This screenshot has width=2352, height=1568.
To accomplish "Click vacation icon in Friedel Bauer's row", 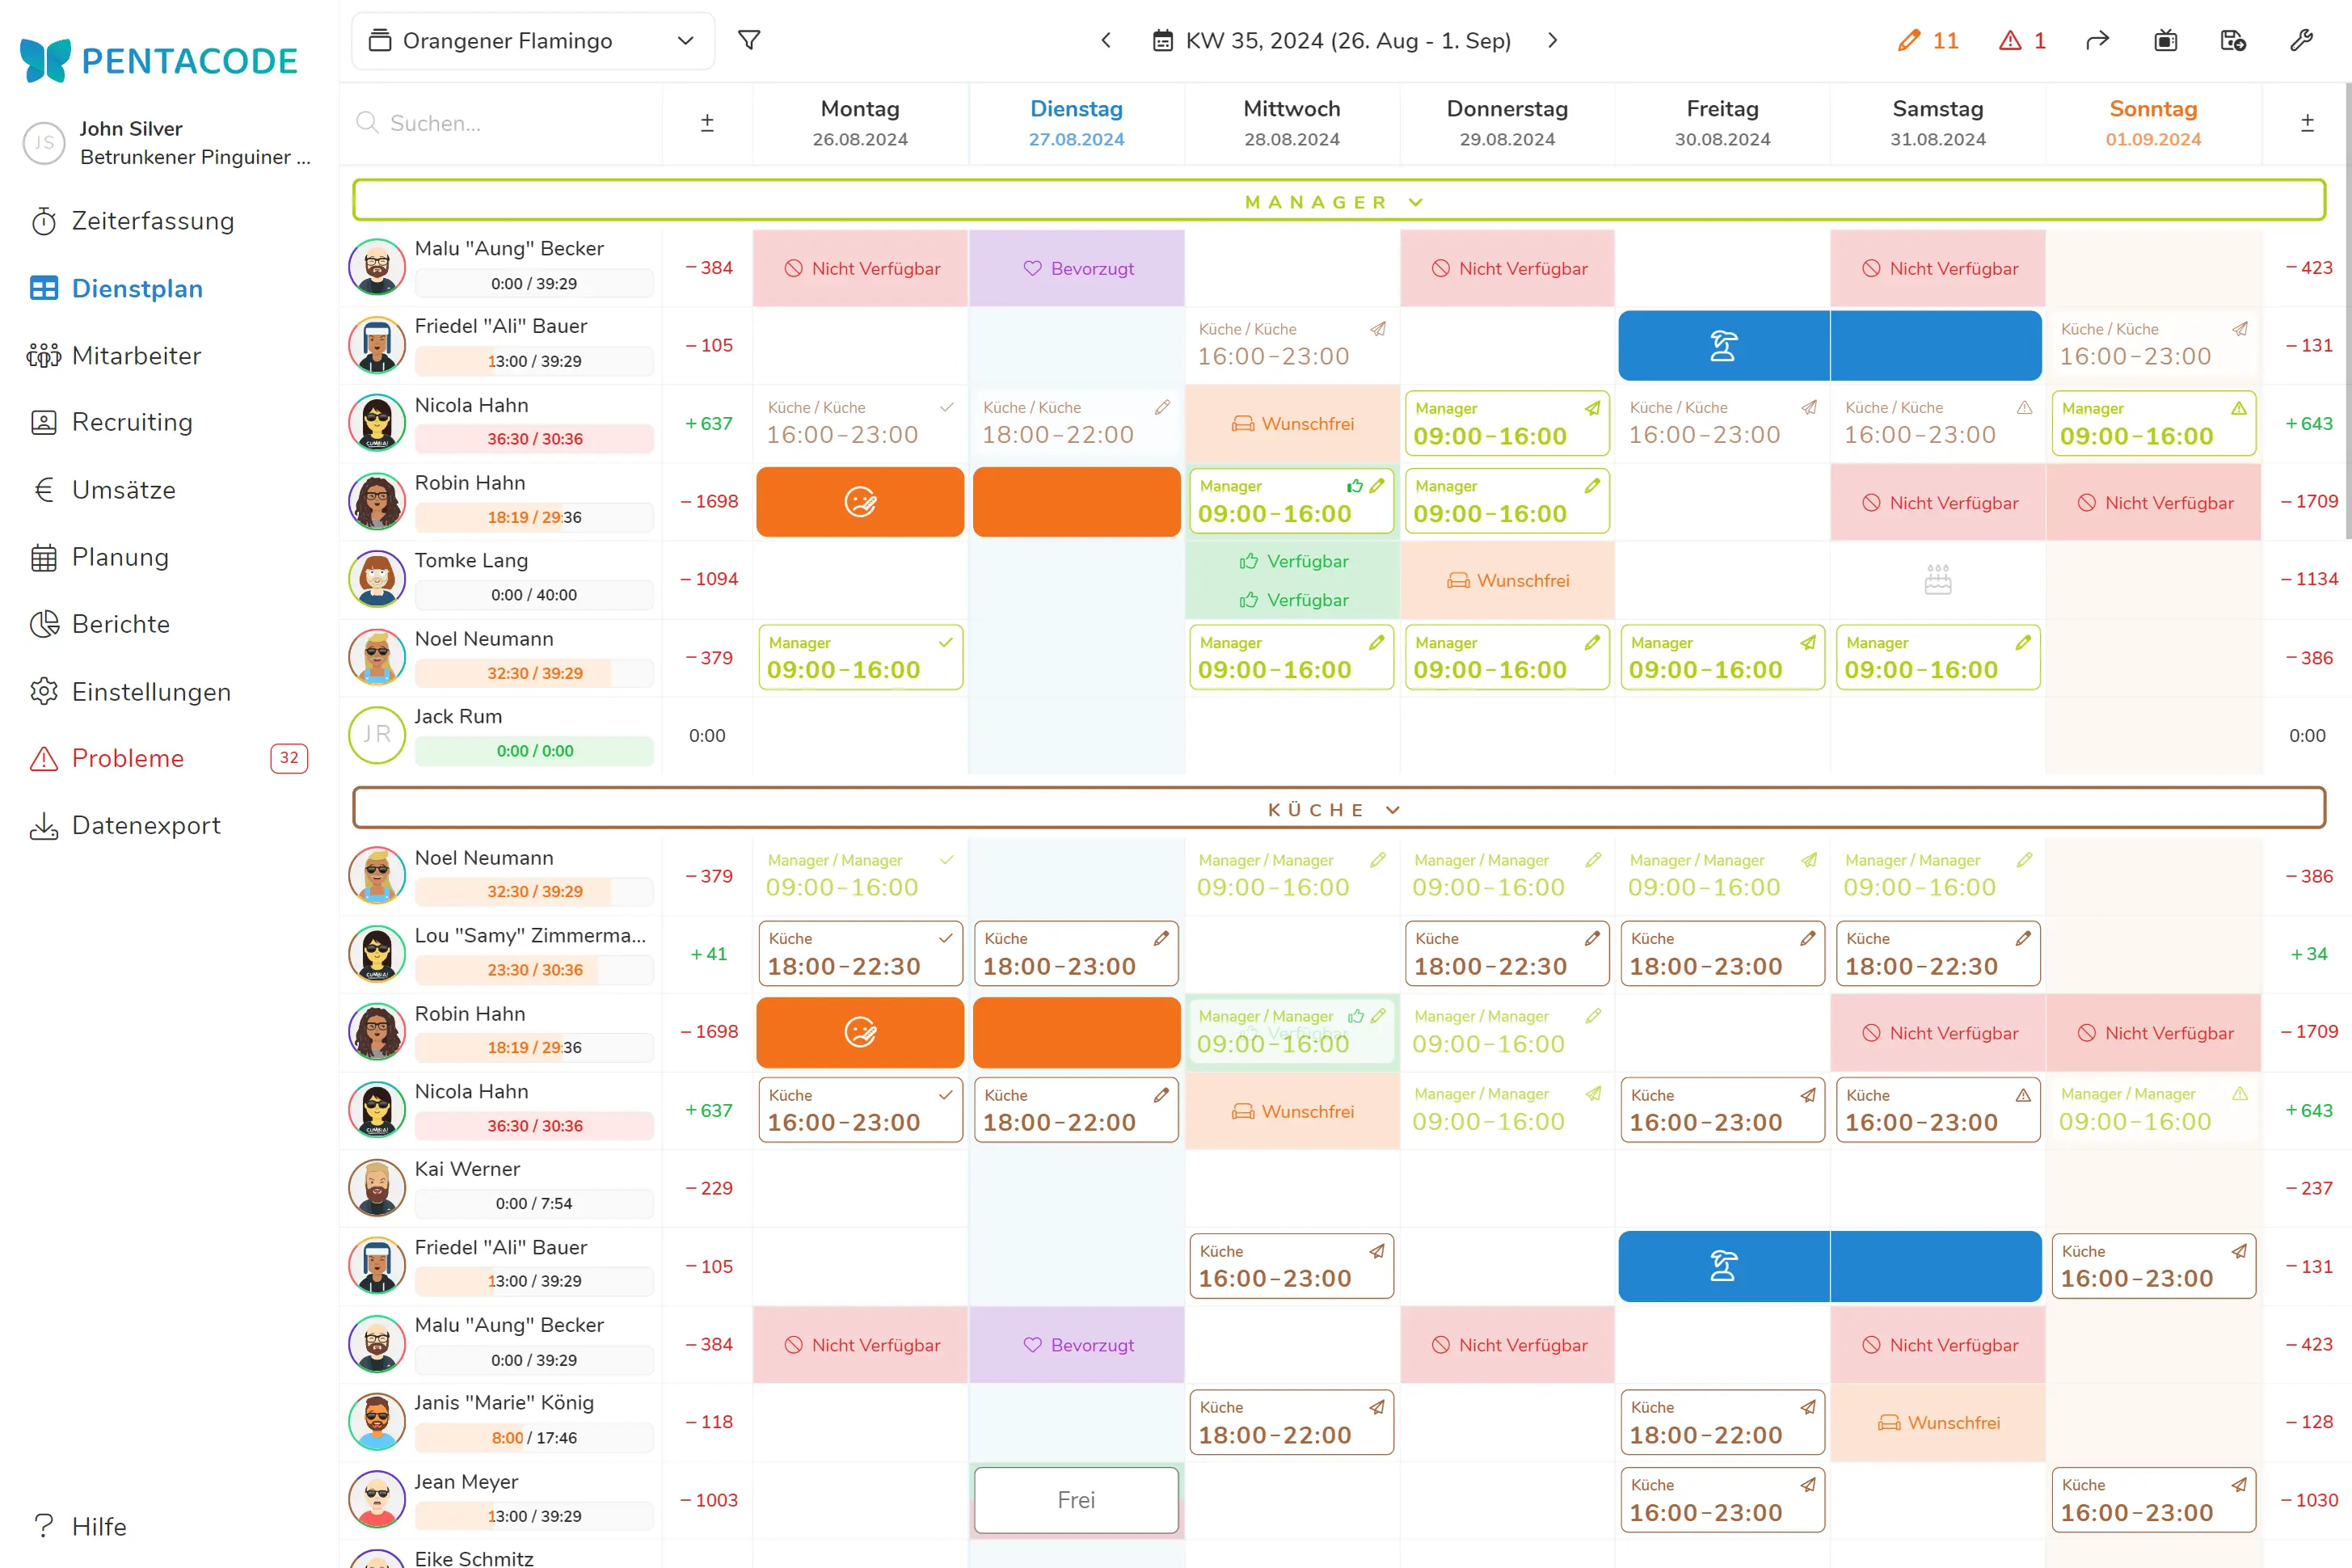I will click(1723, 346).
